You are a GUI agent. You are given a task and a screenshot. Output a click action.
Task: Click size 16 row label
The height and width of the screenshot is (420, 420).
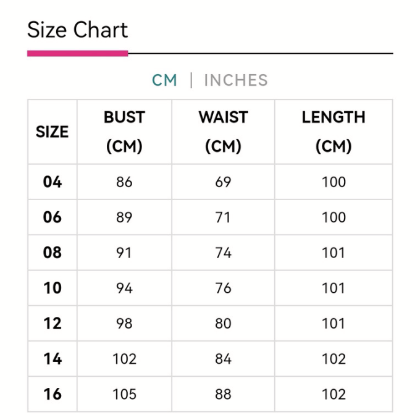tap(52, 394)
